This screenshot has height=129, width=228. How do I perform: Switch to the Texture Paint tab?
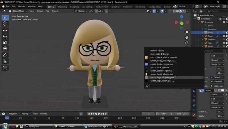102,7
